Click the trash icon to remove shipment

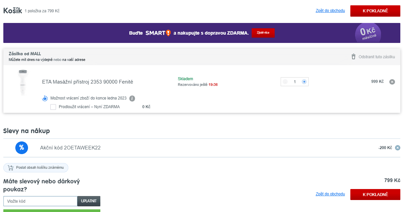tap(353, 57)
